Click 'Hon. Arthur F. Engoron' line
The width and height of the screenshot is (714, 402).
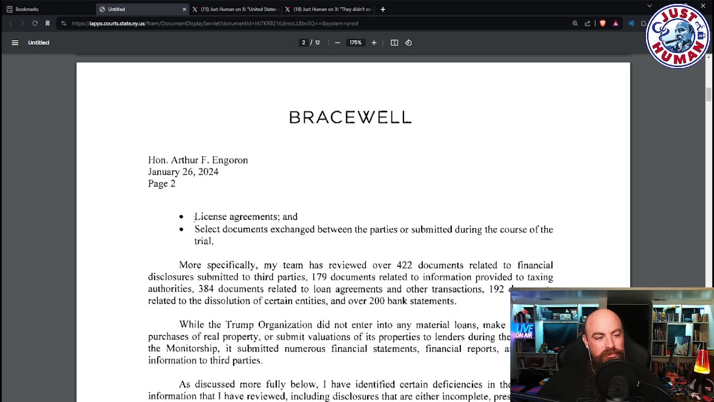[198, 160]
